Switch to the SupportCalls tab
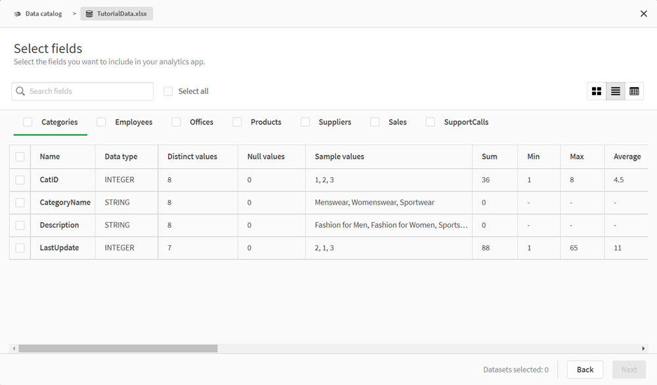Viewport: 657px width, 385px height. [x=466, y=122]
